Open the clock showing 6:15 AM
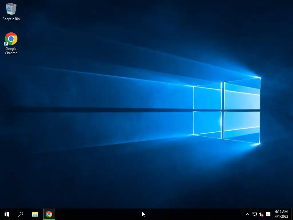Screen dimensions: 293x220 pyautogui.click(x=281, y=214)
